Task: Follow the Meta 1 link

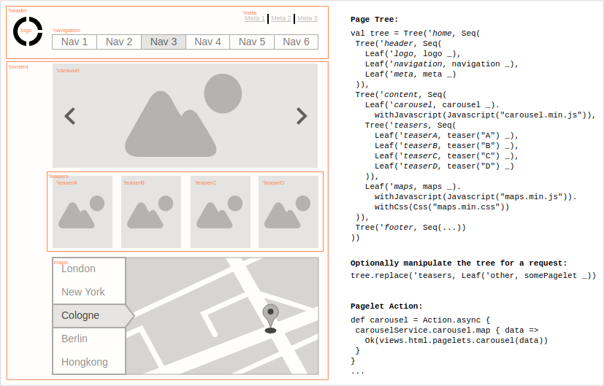Action: [255, 18]
